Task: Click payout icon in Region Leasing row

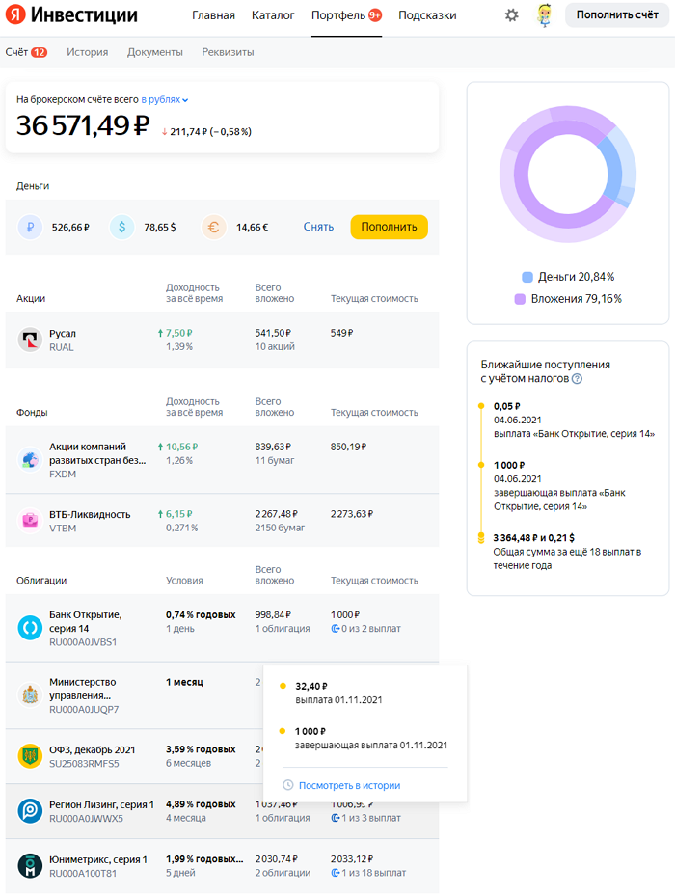Action: (x=335, y=818)
